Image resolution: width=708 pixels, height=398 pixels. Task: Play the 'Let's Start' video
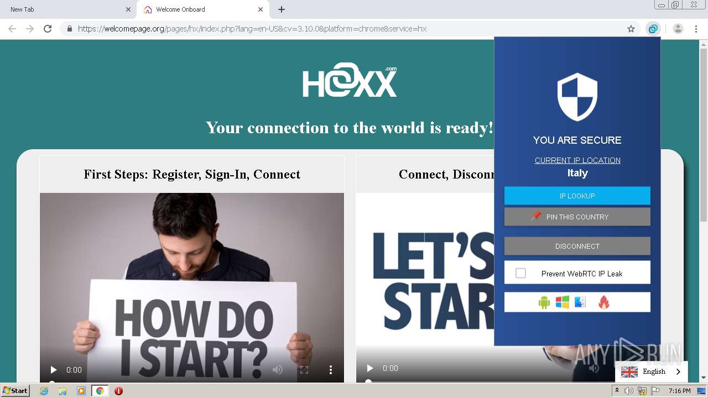tap(370, 368)
